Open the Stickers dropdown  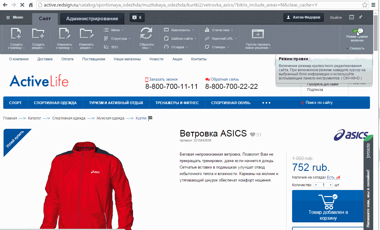point(217,47)
